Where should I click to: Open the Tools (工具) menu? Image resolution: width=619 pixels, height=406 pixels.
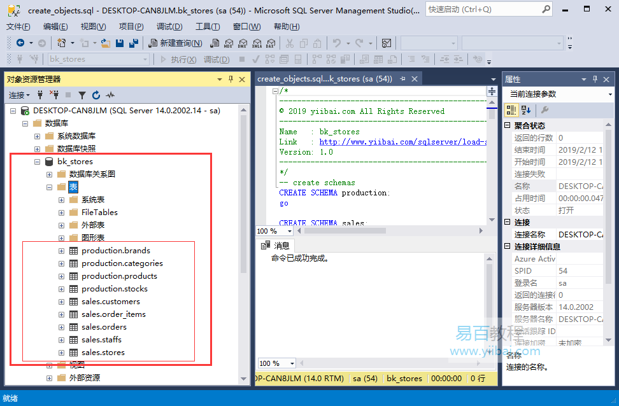coord(207,27)
